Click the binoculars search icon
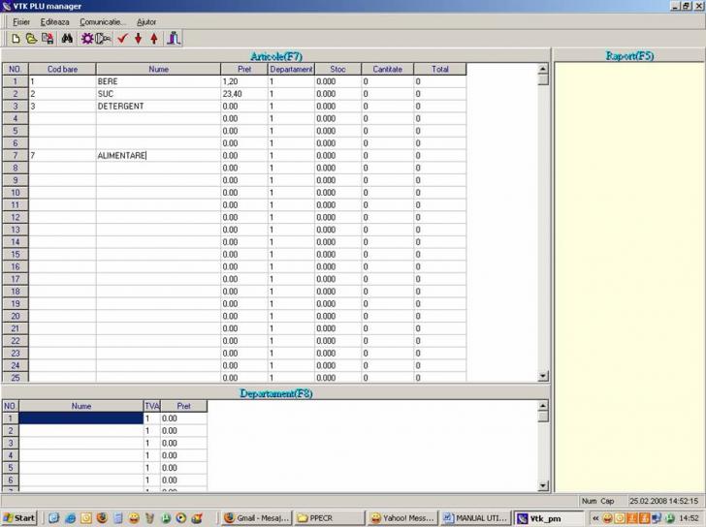This screenshot has width=706, height=527. click(68, 39)
